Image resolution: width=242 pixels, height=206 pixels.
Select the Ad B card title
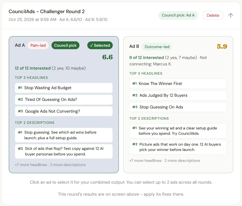[x=134, y=46]
